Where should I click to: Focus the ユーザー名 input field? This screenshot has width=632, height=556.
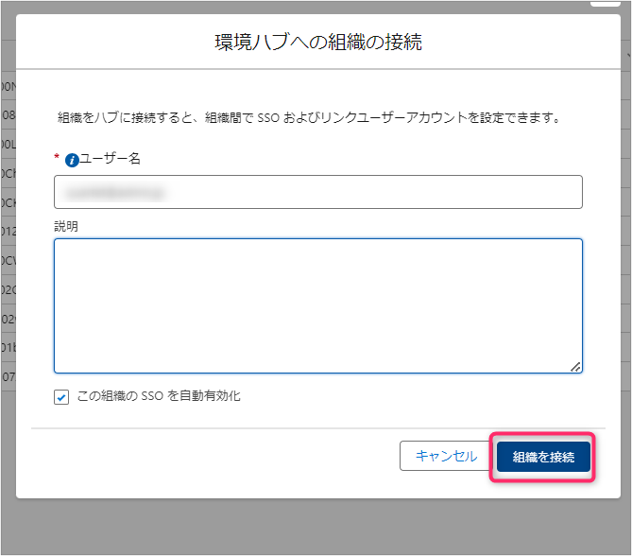tap(317, 192)
